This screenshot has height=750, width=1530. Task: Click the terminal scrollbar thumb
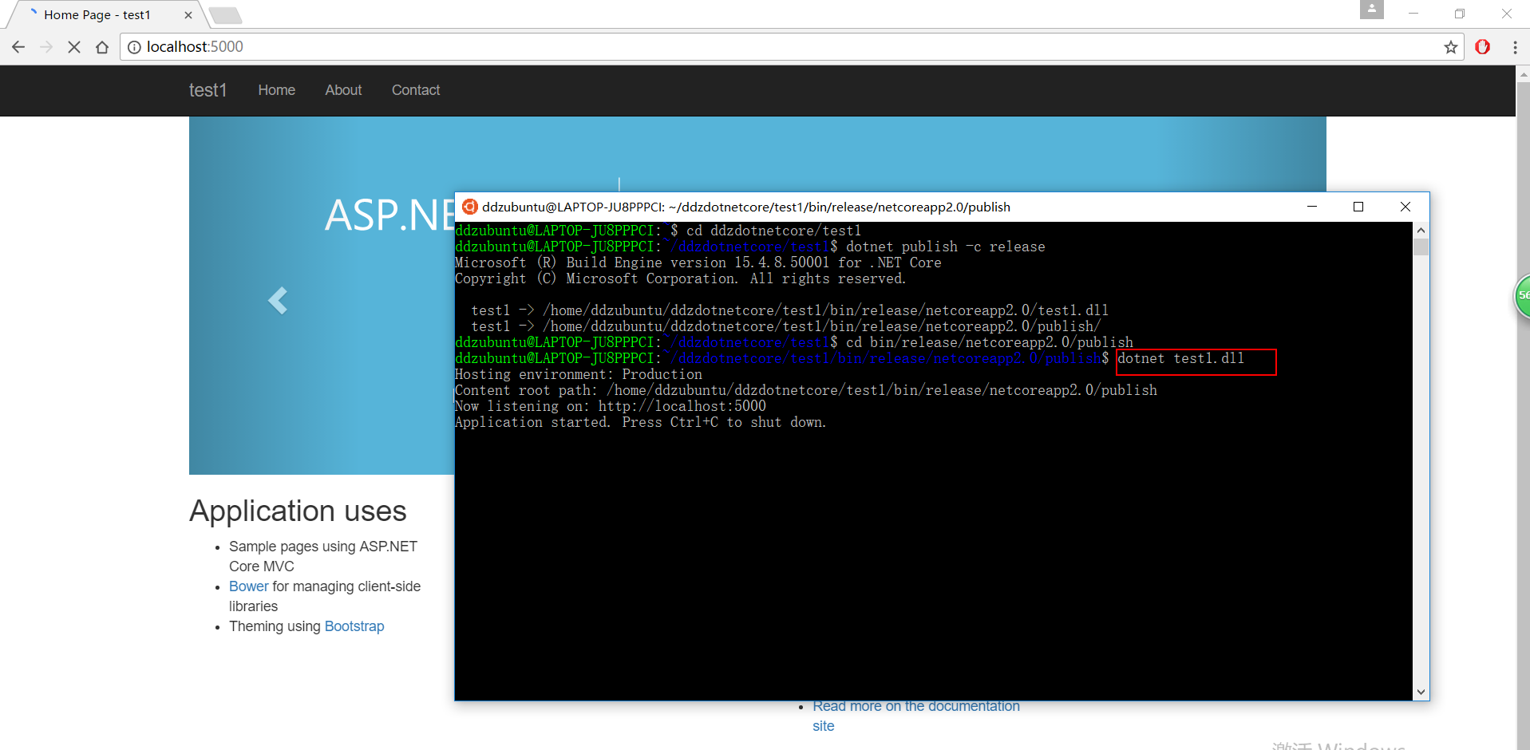(x=1421, y=247)
